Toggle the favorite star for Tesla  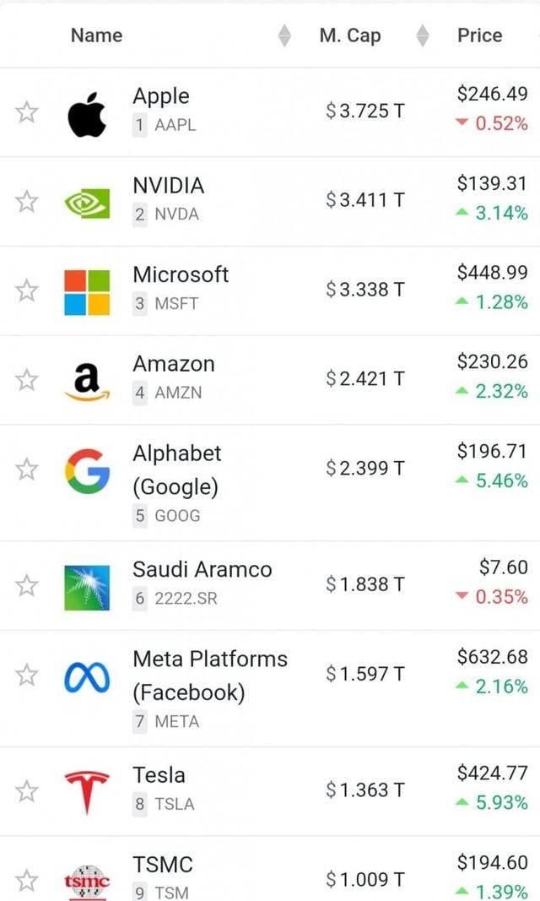click(x=26, y=789)
